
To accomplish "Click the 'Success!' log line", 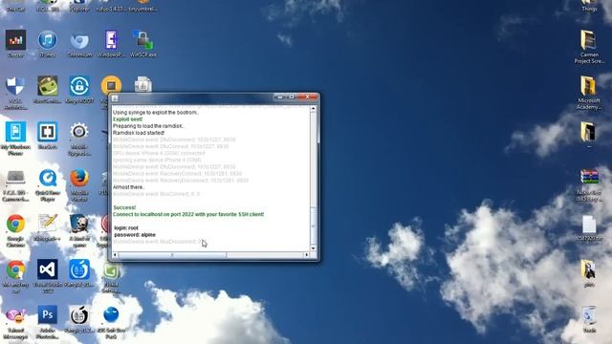I will coord(124,207).
